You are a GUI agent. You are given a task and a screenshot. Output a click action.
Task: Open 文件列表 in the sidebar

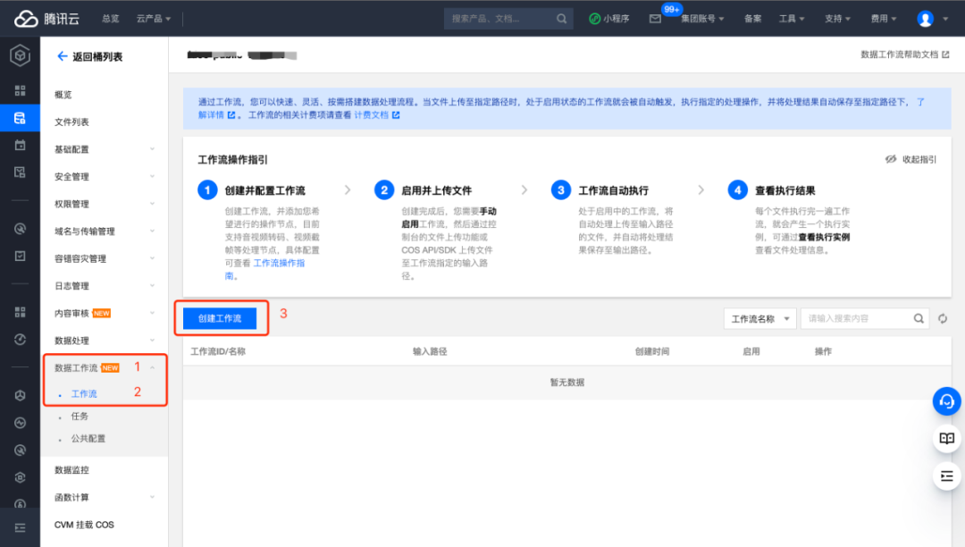(x=71, y=122)
